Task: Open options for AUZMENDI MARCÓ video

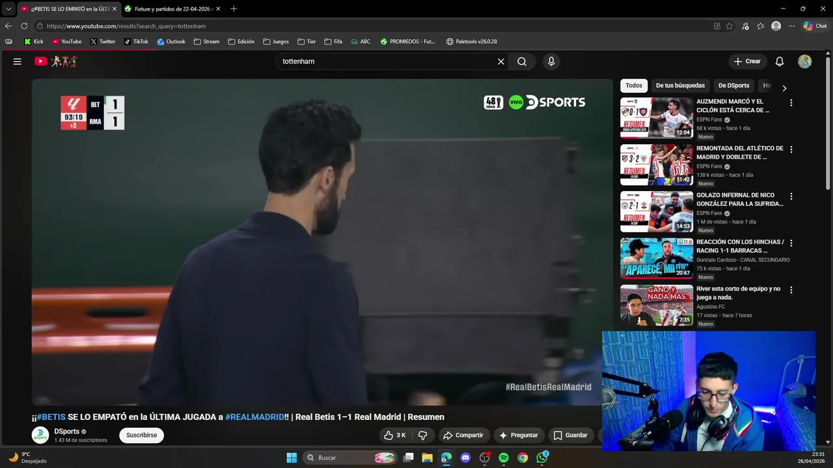Action: point(791,103)
